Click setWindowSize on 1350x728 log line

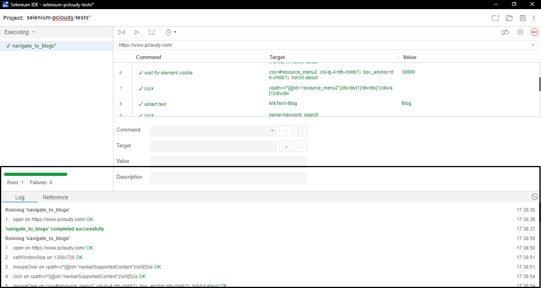[48, 257]
